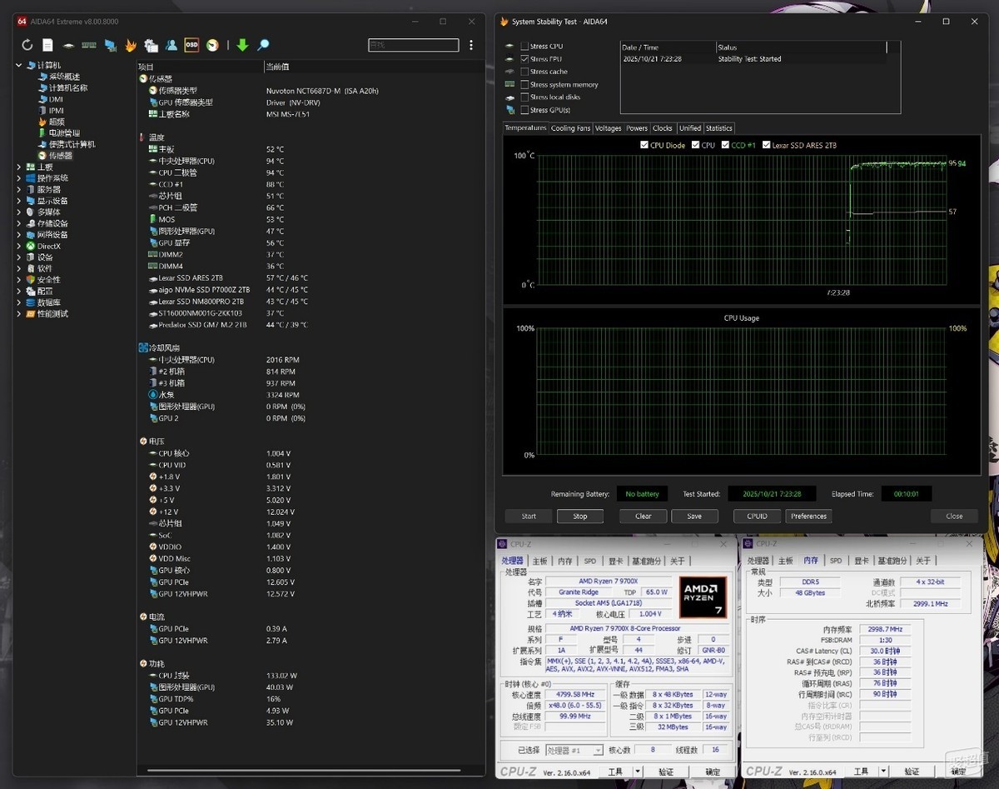Open the OSD panel icon
The height and width of the screenshot is (789, 999).
191,45
